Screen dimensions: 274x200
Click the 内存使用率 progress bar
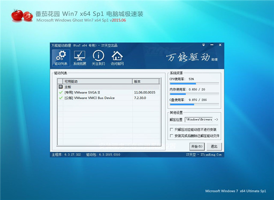(x=194, y=94)
